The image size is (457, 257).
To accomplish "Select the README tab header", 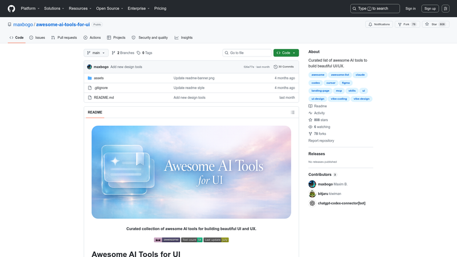I will (95, 112).
